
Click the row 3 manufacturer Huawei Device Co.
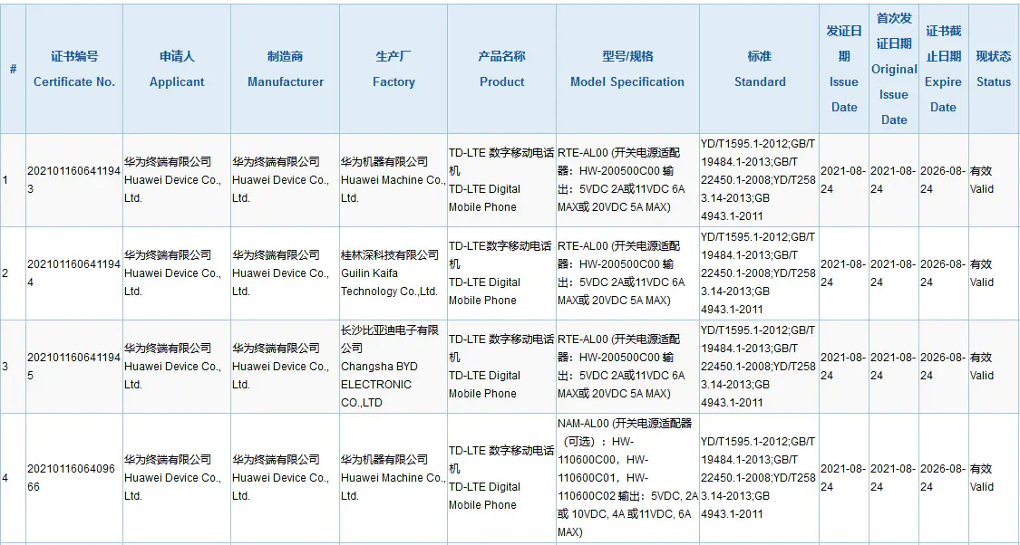click(285, 367)
